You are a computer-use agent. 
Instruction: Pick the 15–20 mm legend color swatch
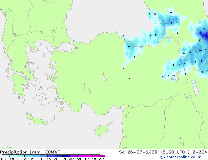(51, 156)
